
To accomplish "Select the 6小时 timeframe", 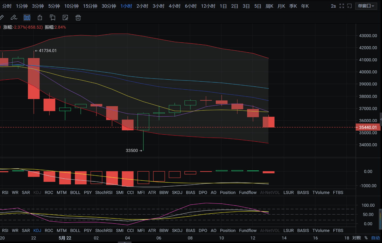I will pyautogui.click(x=191, y=6).
